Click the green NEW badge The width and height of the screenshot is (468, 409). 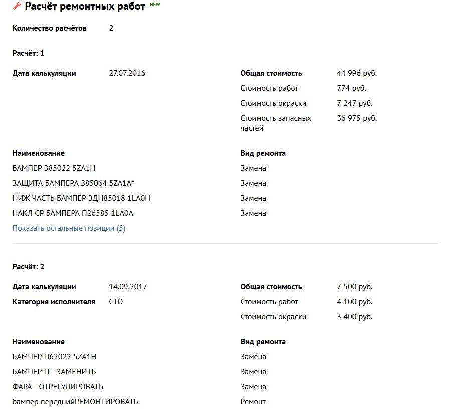[x=155, y=4]
